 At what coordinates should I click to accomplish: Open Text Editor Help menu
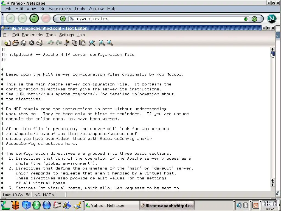click(80, 35)
